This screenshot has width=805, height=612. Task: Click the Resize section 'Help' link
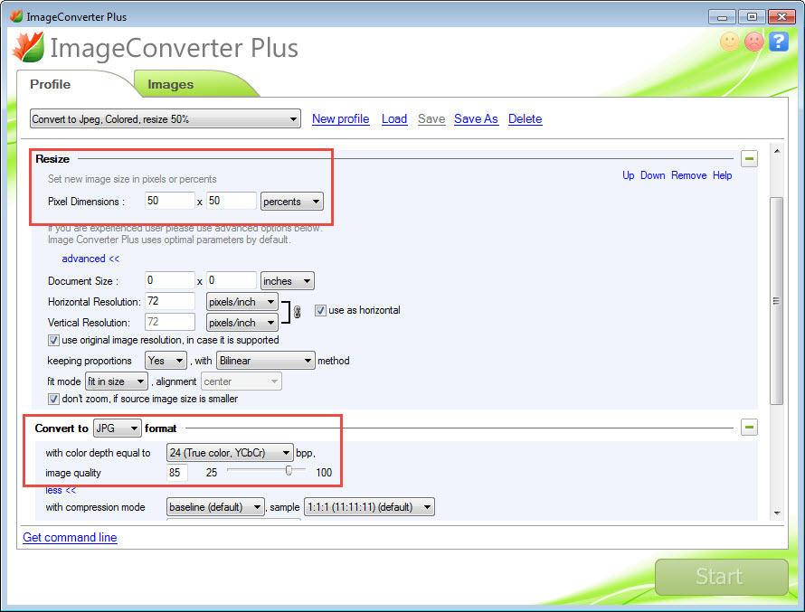(723, 175)
